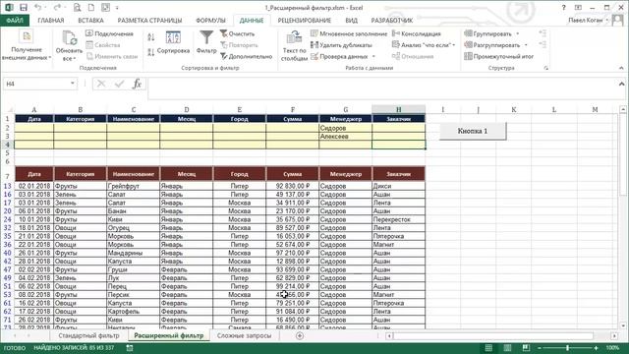This screenshot has width=629, height=354.
Task: Expand the formula bar chevron
Action: pos(621,84)
